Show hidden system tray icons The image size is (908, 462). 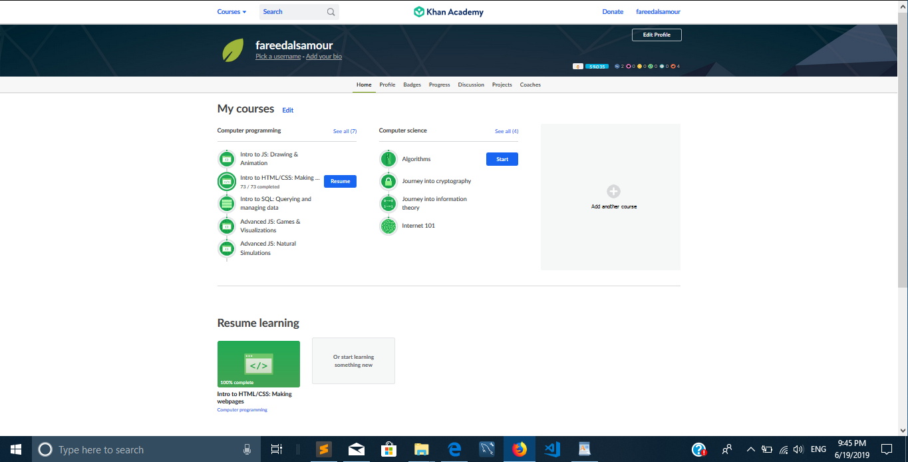coord(750,449)
